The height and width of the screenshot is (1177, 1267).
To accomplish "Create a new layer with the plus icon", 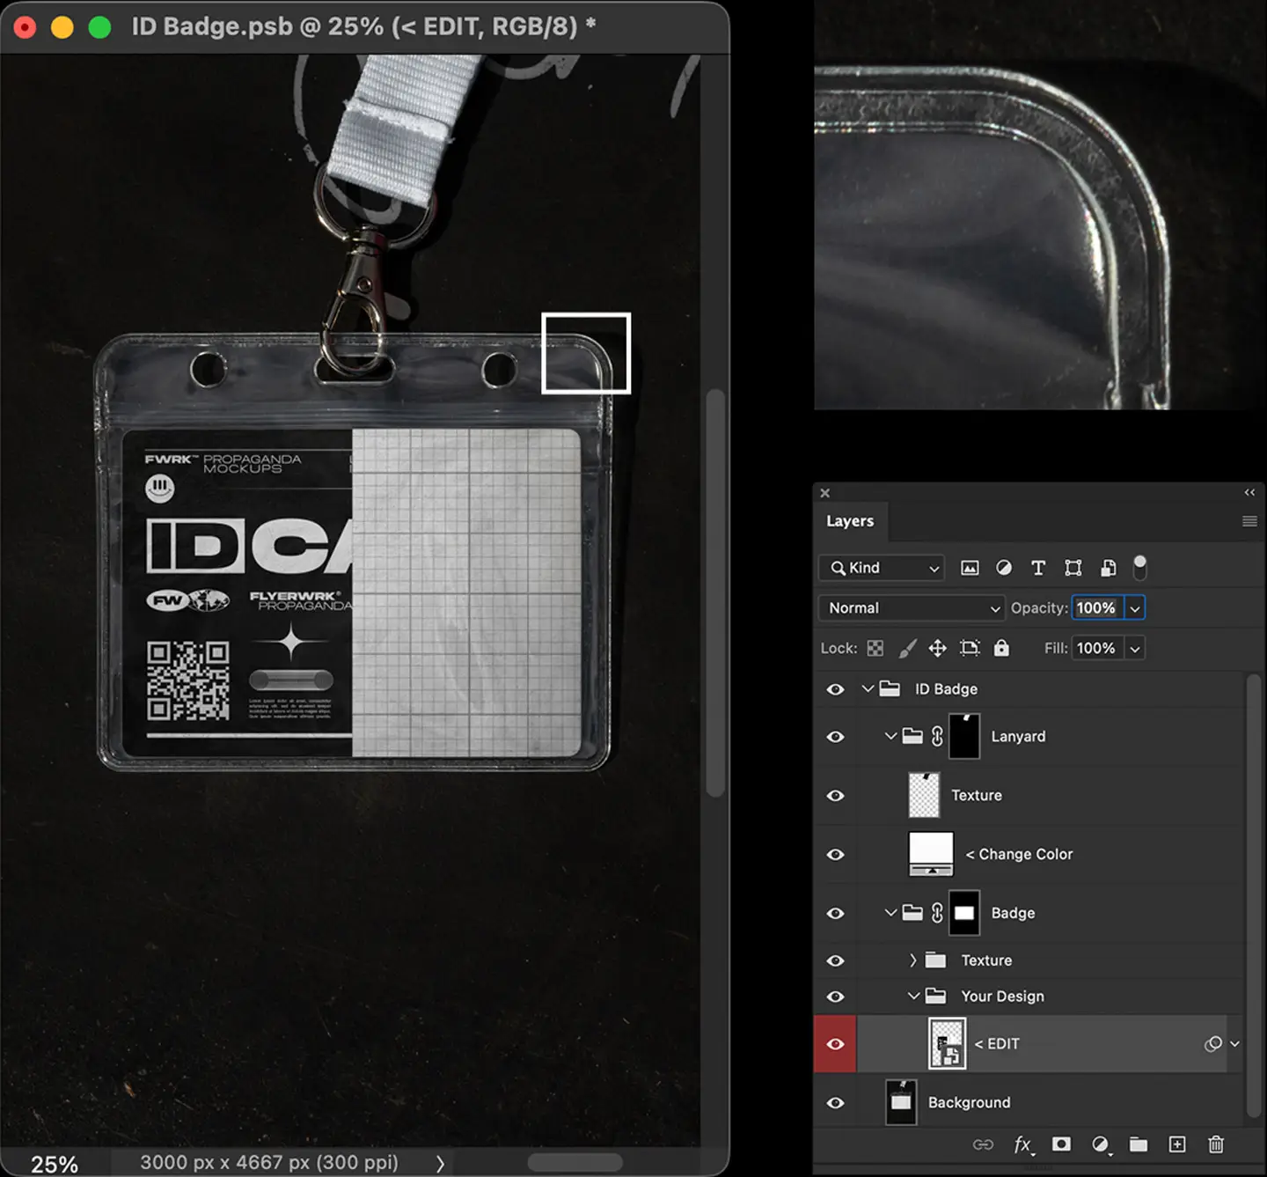I will pyautogui.click(x=1177, y=1144).
